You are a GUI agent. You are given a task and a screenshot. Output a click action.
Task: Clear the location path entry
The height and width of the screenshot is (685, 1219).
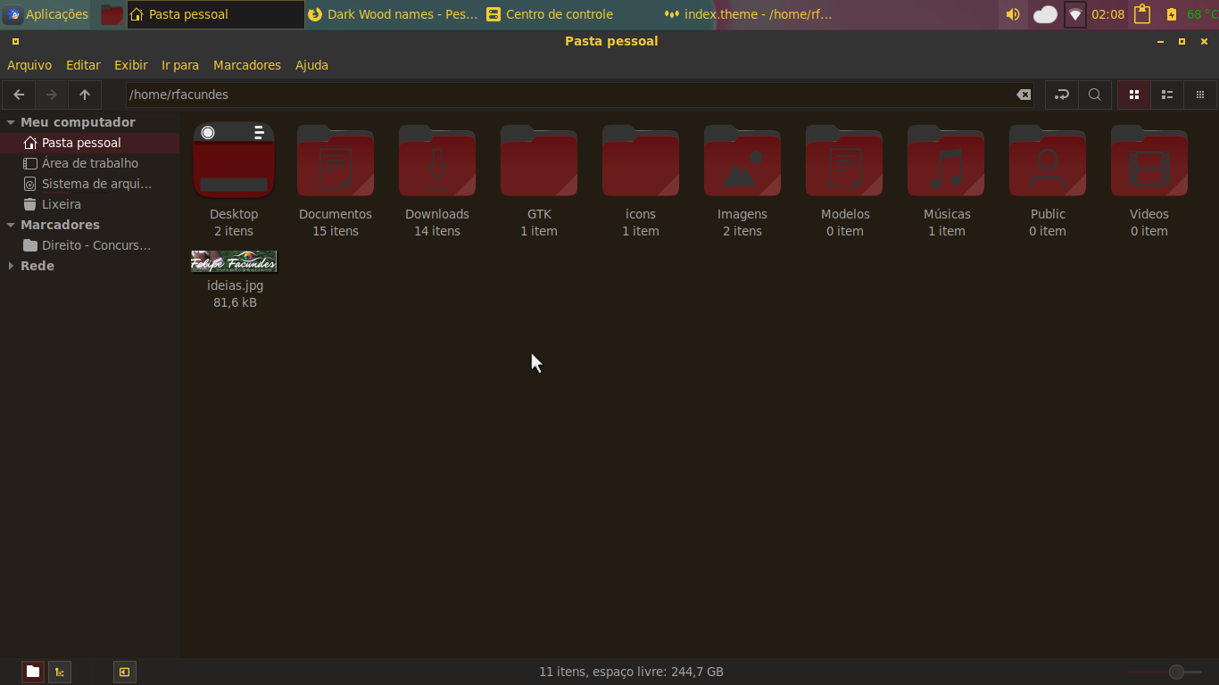click(x=1024, y=95)
